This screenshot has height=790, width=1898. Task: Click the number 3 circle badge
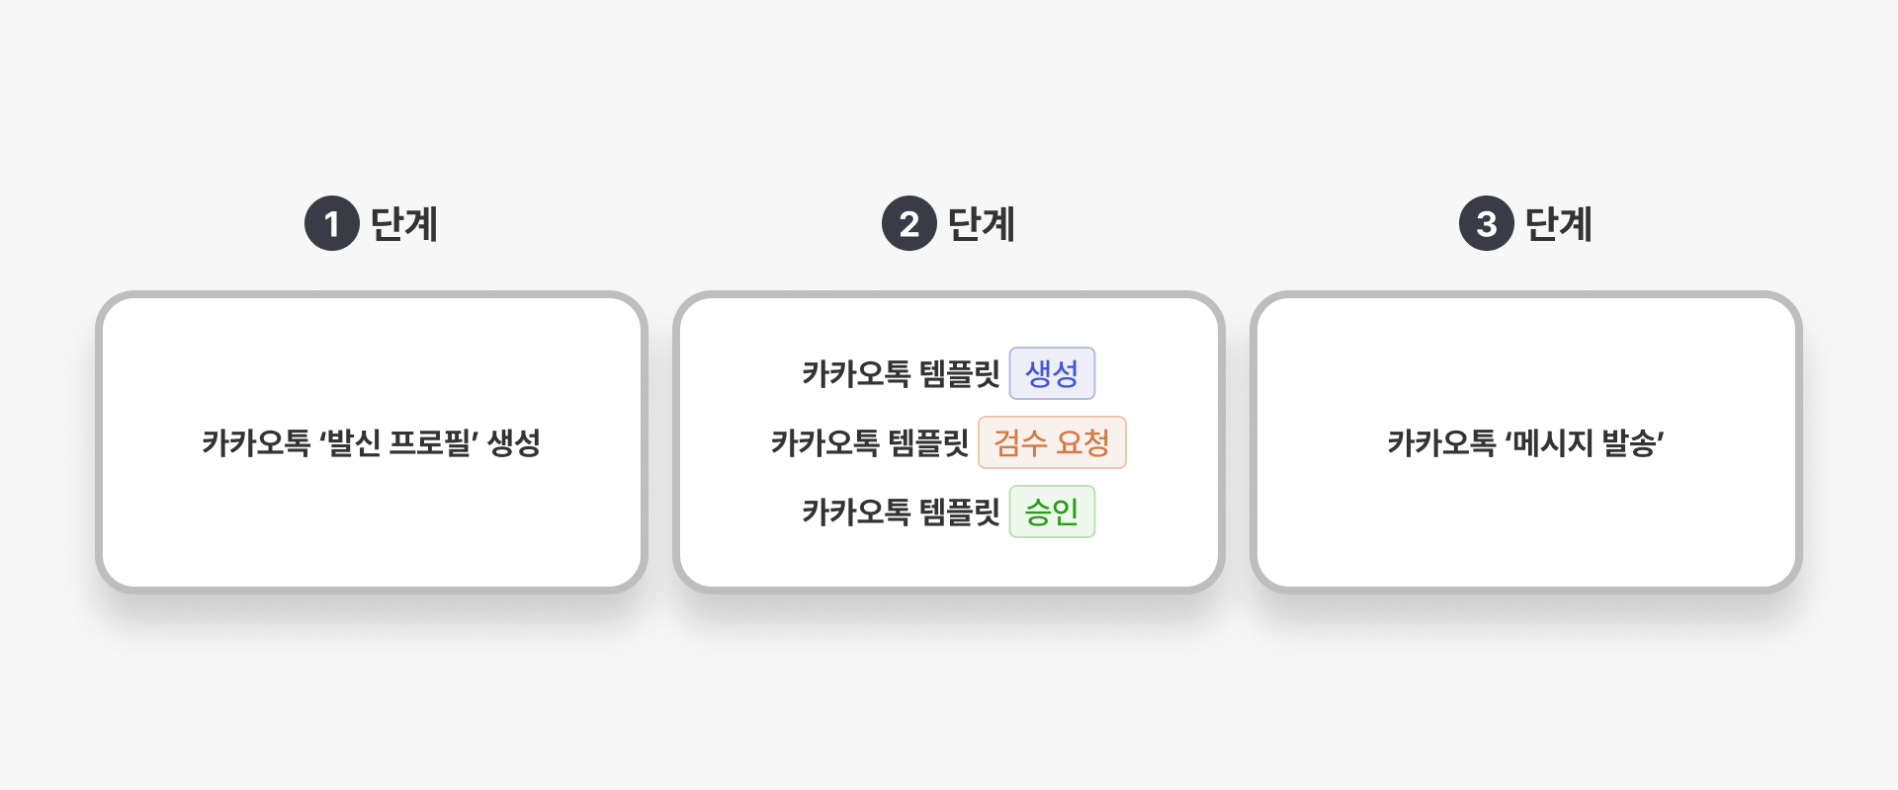click(1487, 224)
